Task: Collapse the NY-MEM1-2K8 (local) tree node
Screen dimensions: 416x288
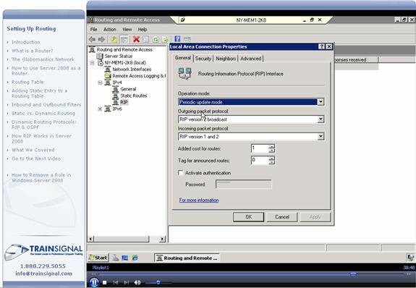Action: [92, 63]
